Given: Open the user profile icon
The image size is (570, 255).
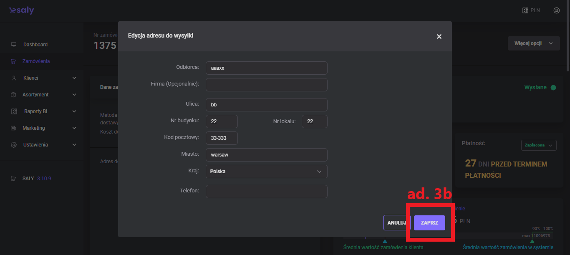Looking at the screenshot, I should 556,10.
